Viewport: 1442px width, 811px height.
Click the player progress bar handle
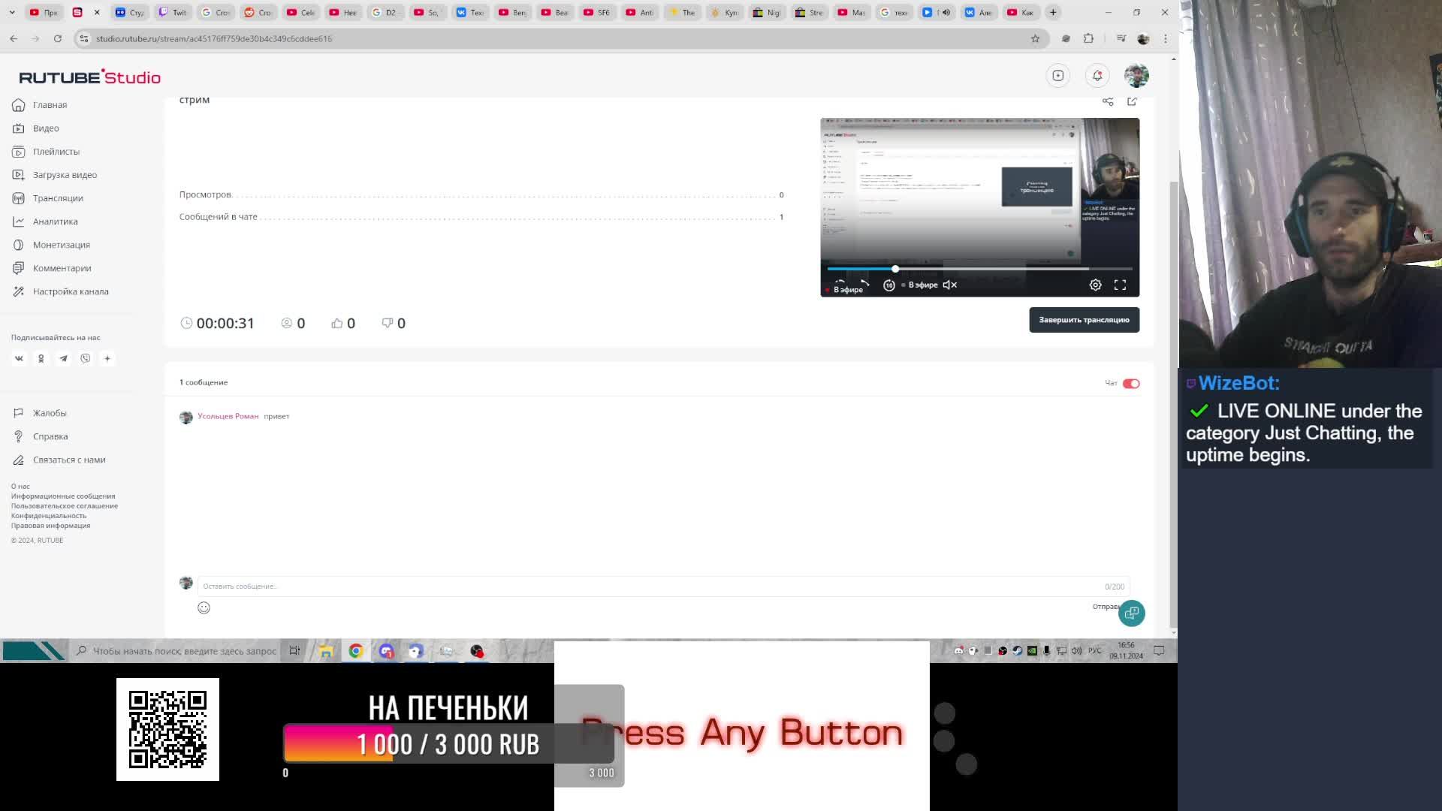(x=895, y=268)
